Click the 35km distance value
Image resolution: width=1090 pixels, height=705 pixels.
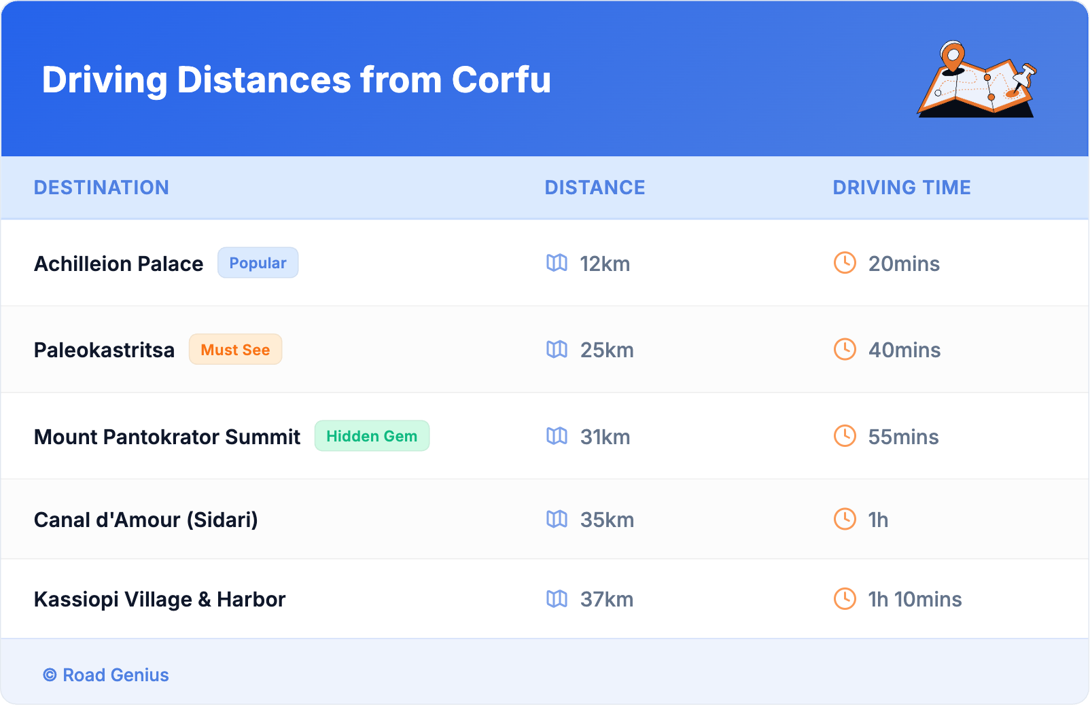607,520
